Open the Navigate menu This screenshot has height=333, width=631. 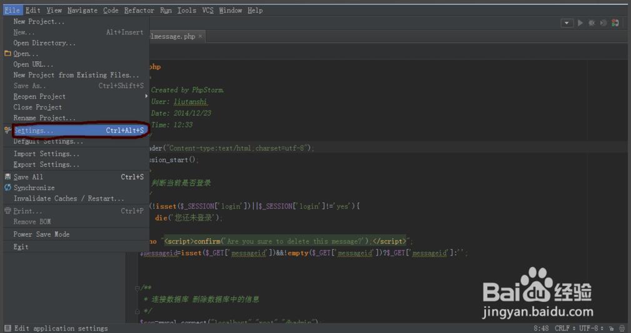(82, 10)
